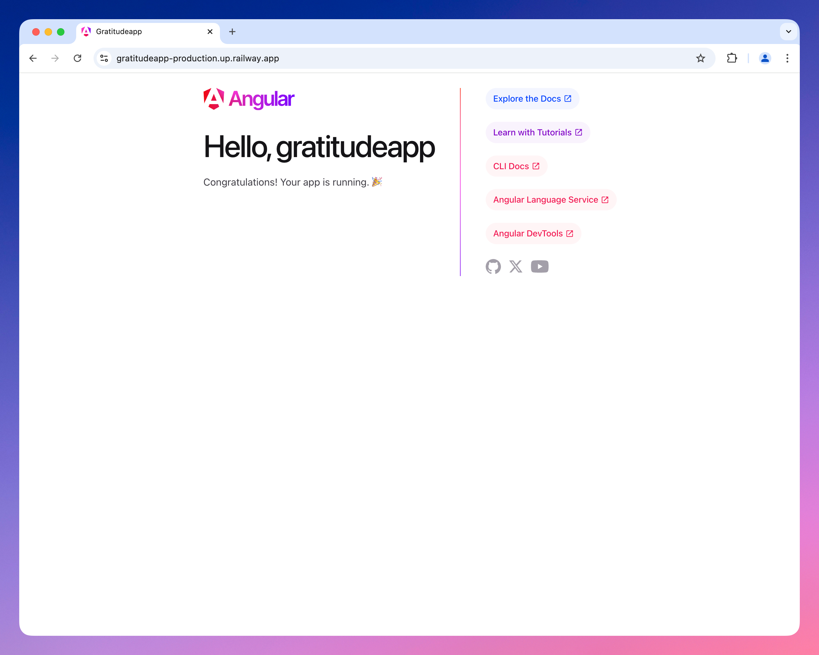The image size is (819, 655).
Task: Close the Gratitudeapp tab
Action: point(210,32)
